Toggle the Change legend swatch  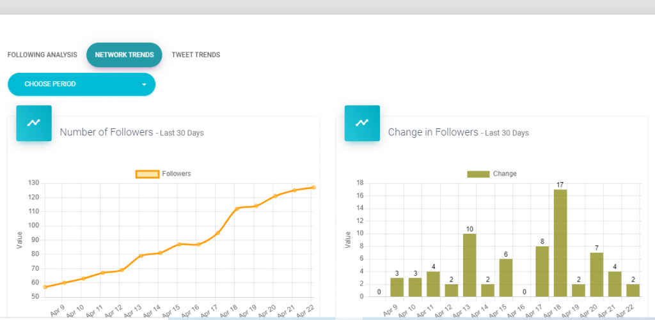[x=478, y=174]
